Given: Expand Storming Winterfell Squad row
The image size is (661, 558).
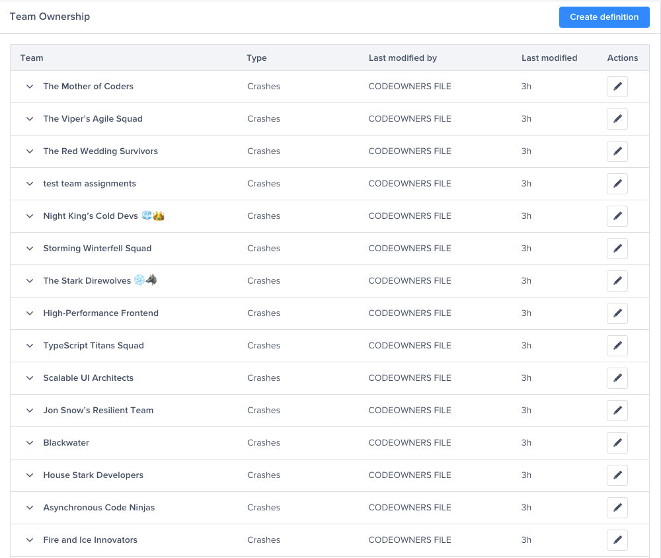Looking at the screenshot, I should point(29,248).
